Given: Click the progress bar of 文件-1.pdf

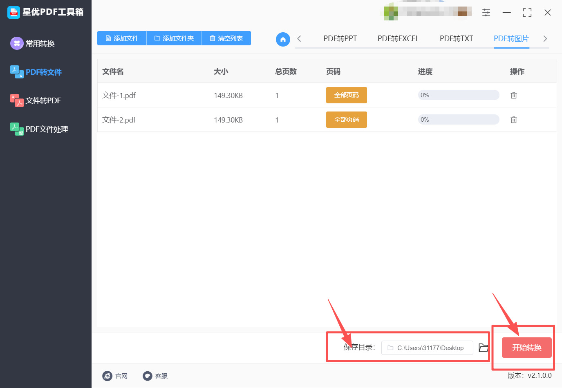Looking at the screenshot, I should pos(459,95).
